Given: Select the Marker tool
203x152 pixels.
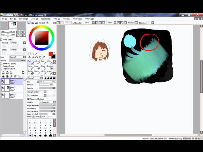Looking at the screenshot, I should click(31, 67).
